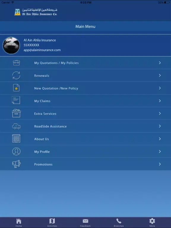
Task: Select the My Profile text label
Action: coord(42,152)
